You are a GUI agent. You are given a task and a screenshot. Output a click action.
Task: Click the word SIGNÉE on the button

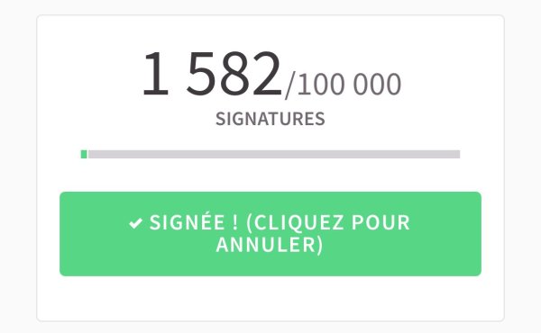188,222
